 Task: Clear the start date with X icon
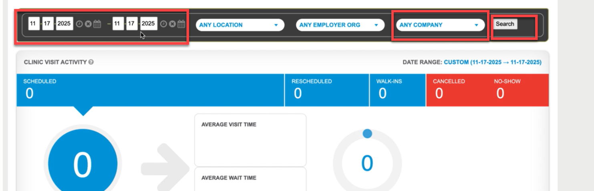[x=88, y=24]
